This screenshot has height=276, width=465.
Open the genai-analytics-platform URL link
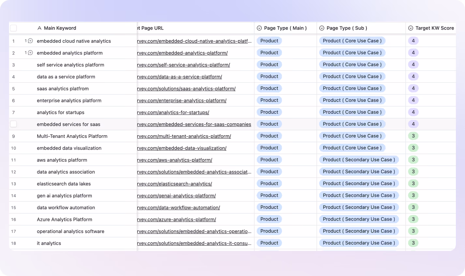[176, 196]
